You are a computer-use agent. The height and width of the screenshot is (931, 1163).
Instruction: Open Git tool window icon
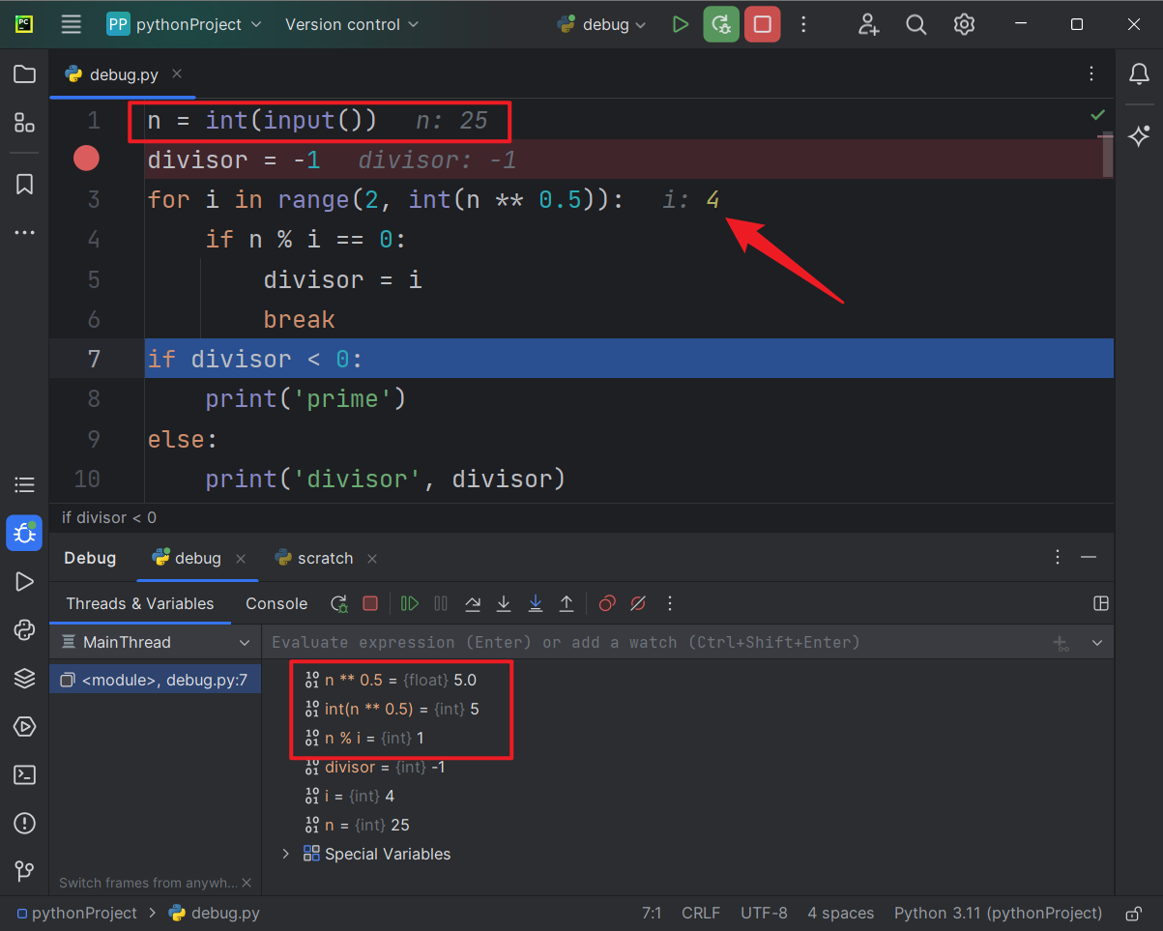[x=25, y=871]
